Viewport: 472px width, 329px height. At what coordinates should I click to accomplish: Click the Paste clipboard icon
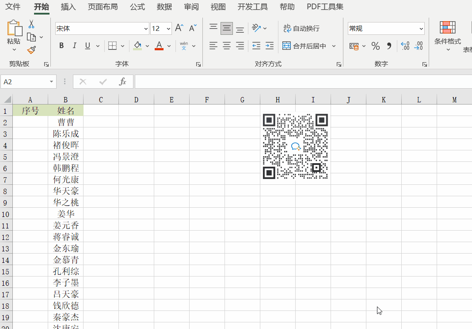14,28
